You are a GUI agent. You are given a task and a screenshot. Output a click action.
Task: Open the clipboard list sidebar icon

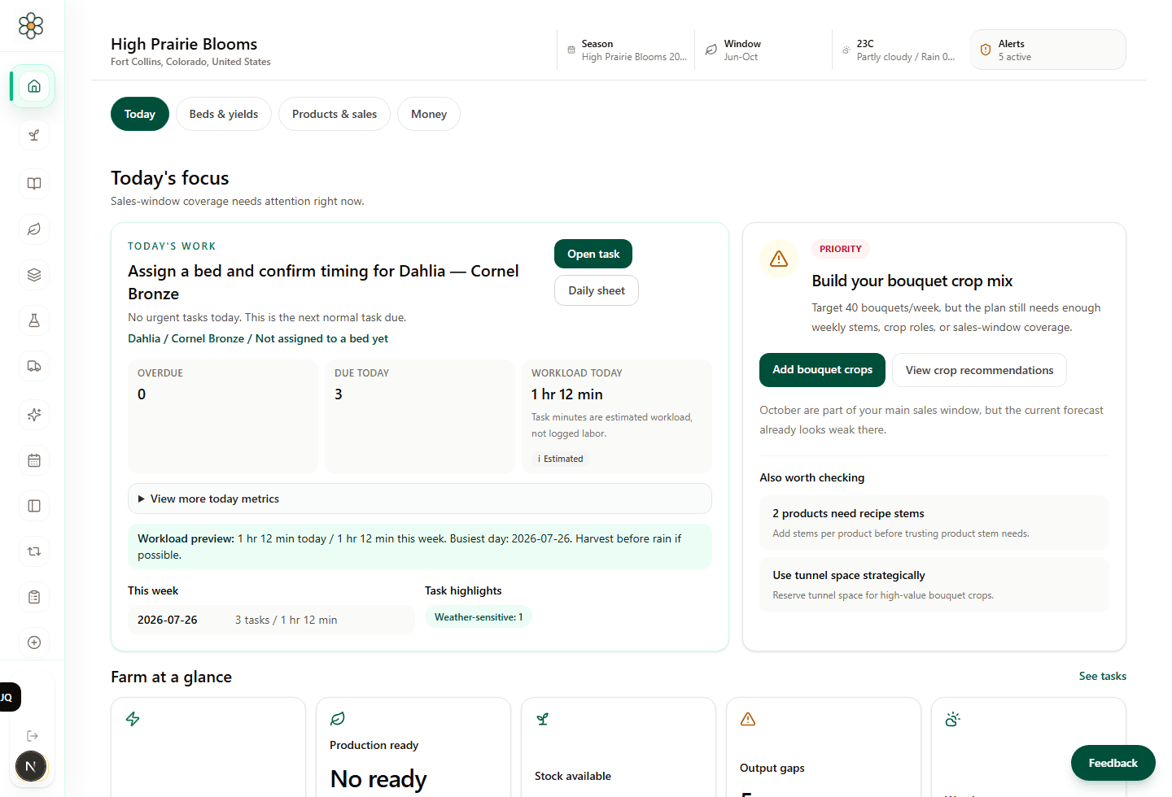tap(34, 597)
